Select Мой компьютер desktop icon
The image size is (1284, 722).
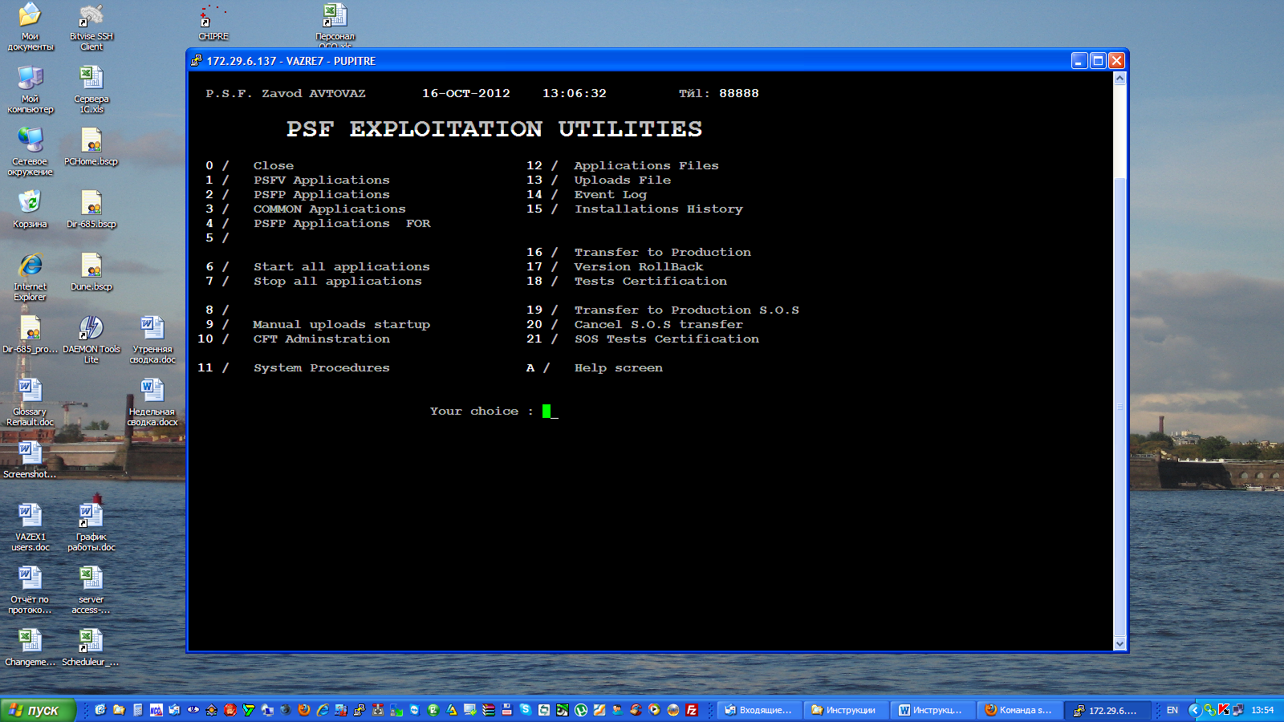coord(30,88)
